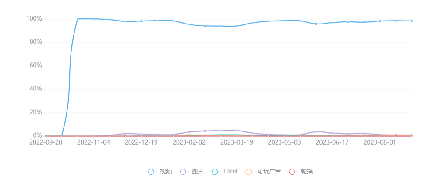Screen dimensions: 436x183
Task: Click the red 轮播 legend marker icon
Action: click(x=292, y=172)
